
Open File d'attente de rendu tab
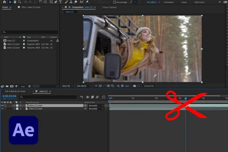tap(15, 91)
